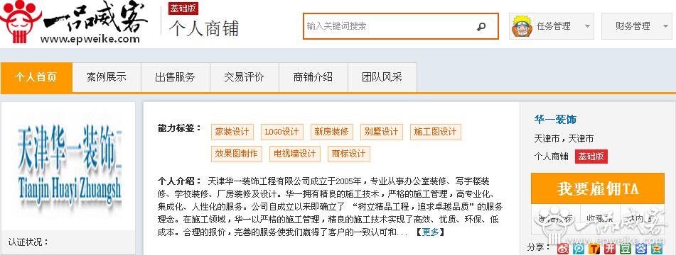Viewport: 676px width, 255px height.
Task: Click the LOGO设计 skill tag
Action: (282, 132)
